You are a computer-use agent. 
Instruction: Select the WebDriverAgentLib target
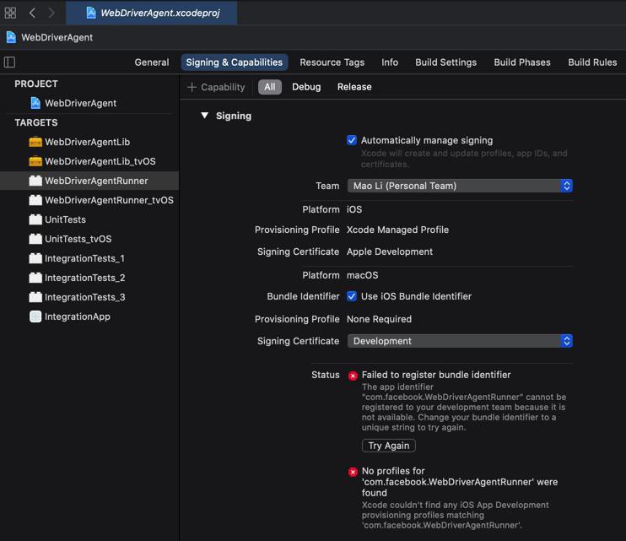click(x=89, y=142)
